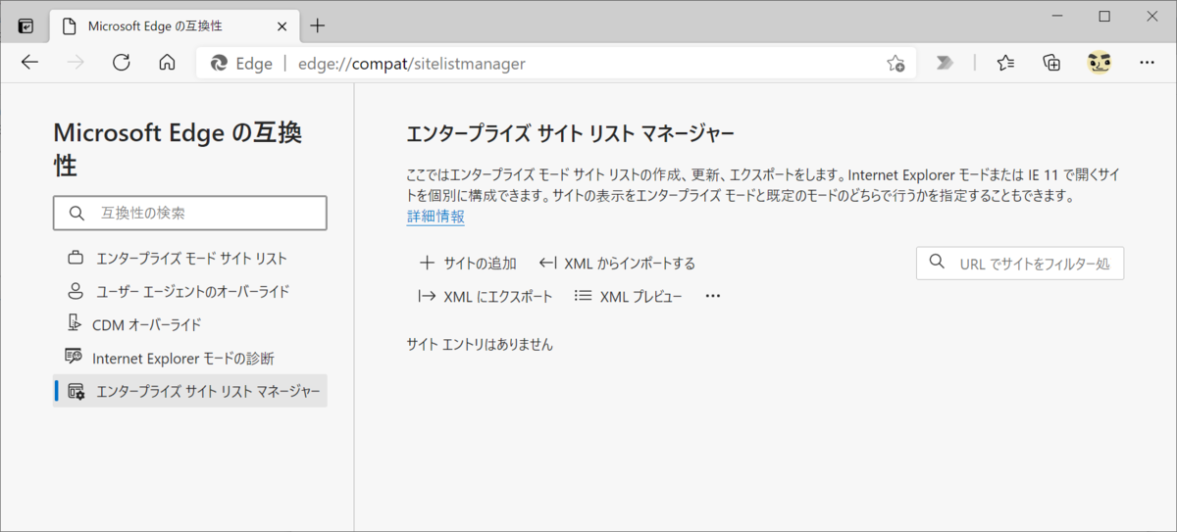Select the Microsoft Edge の互換性 tab
The height and width of the screenshot is (532, 1177).
[173, 25]
